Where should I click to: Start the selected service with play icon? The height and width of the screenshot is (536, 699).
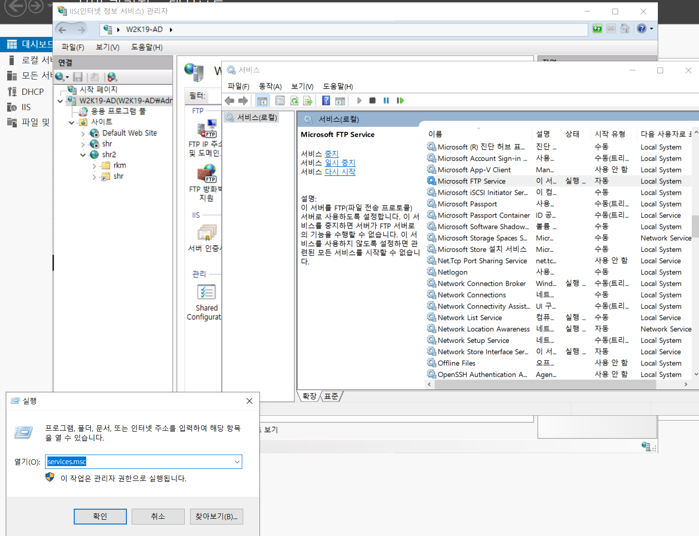click(359, 101)
